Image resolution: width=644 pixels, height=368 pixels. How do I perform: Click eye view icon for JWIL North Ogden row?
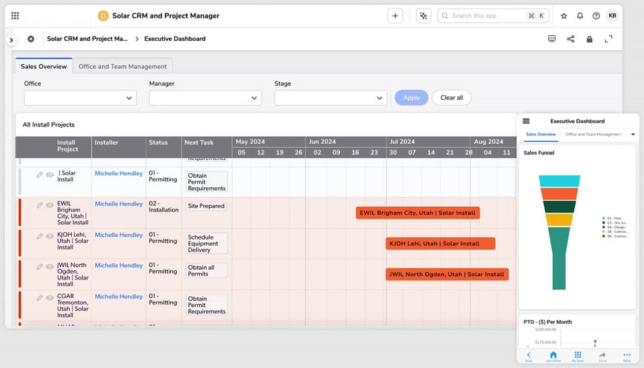50,267
